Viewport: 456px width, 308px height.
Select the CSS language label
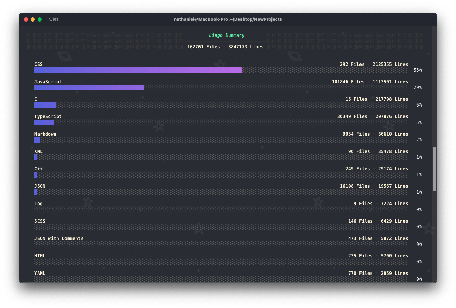pos(38,64)
